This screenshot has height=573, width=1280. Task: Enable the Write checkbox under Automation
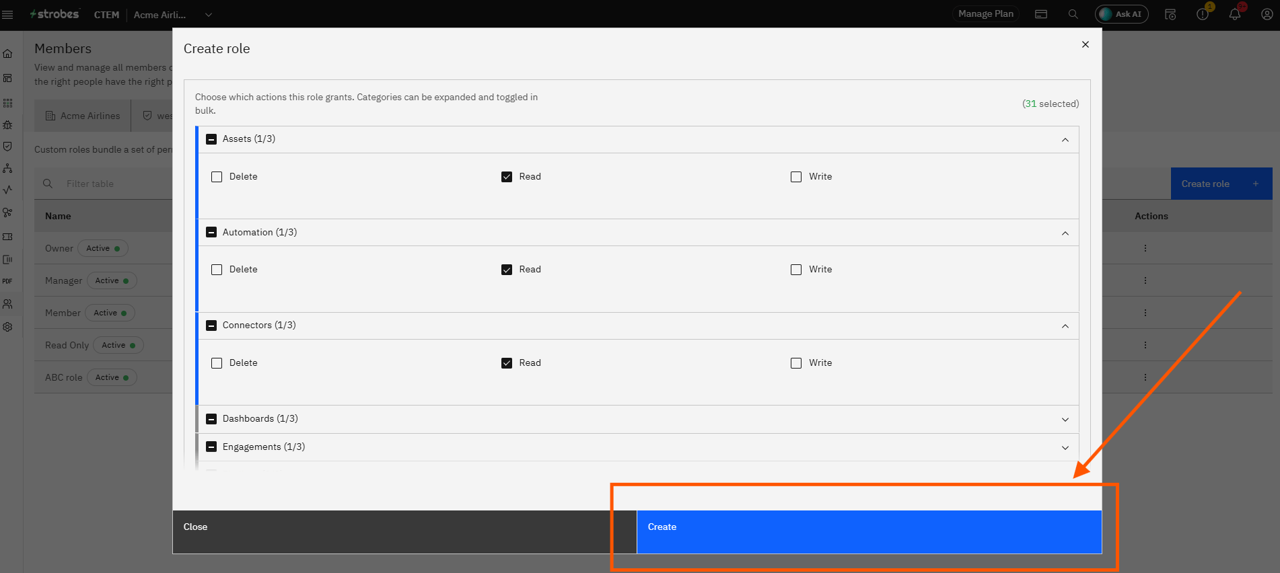point(796,270)
